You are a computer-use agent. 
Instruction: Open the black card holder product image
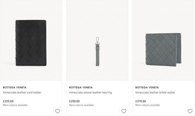(31, 43)
